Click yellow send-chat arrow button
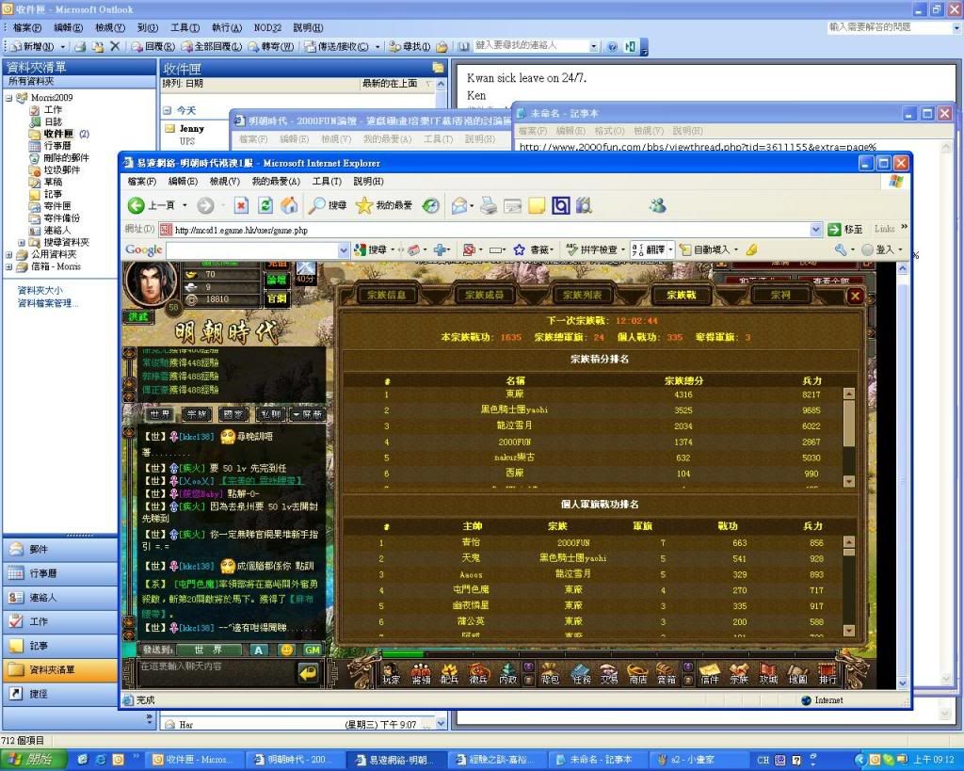964x771 pixels. pos(308,673)
